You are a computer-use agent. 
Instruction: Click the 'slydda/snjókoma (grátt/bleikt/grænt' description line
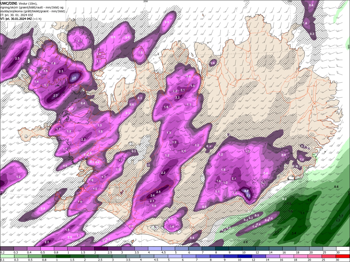[33, 11]
